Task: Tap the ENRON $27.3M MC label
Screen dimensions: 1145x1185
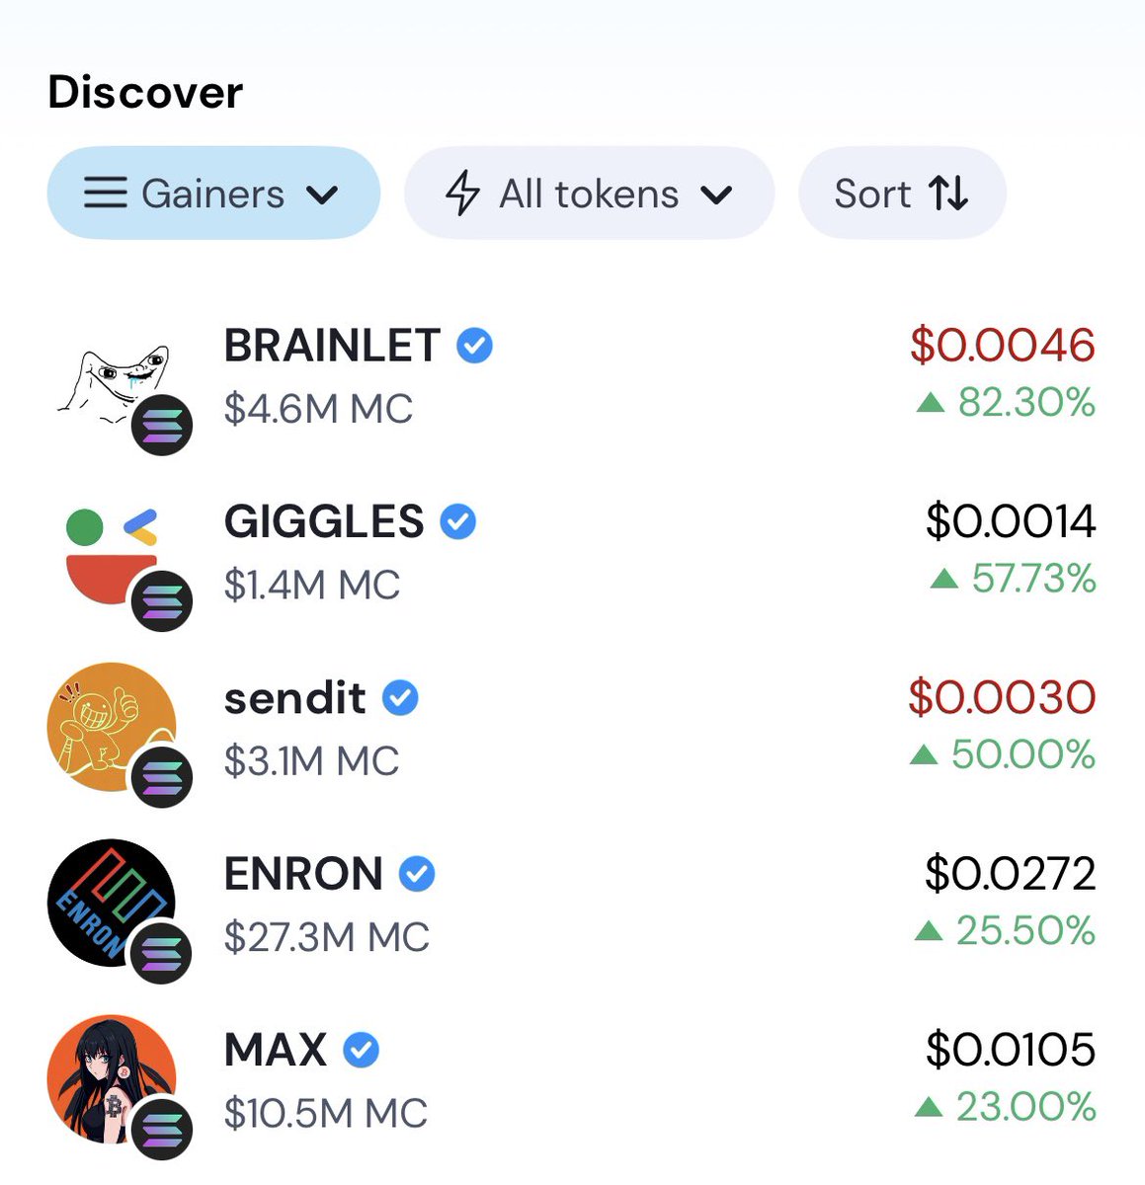Action: pos(327,937)
